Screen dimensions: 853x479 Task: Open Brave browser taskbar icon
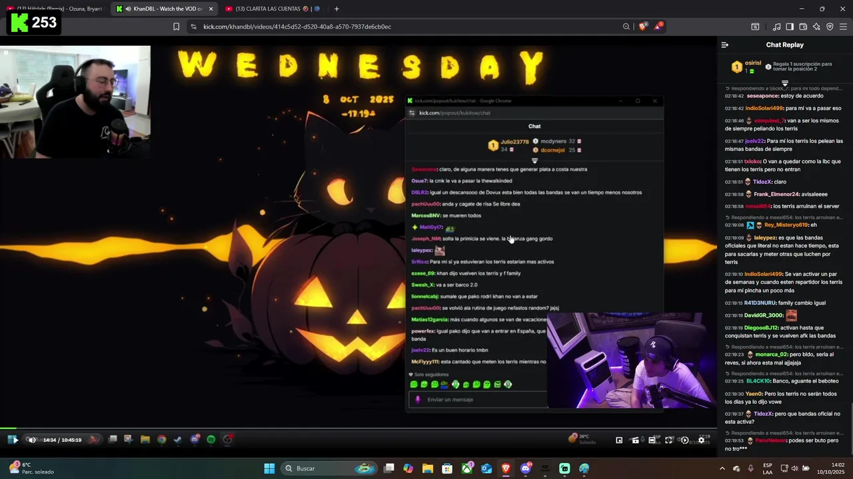pos(506,468)
